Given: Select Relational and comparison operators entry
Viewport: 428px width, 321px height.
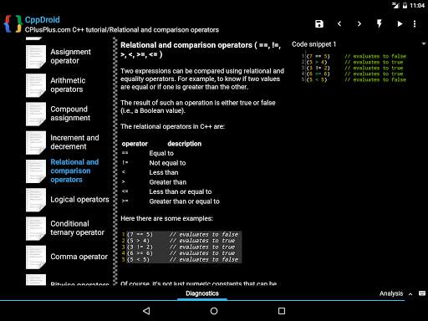Looking at the screenshot, I should (74, 171).
